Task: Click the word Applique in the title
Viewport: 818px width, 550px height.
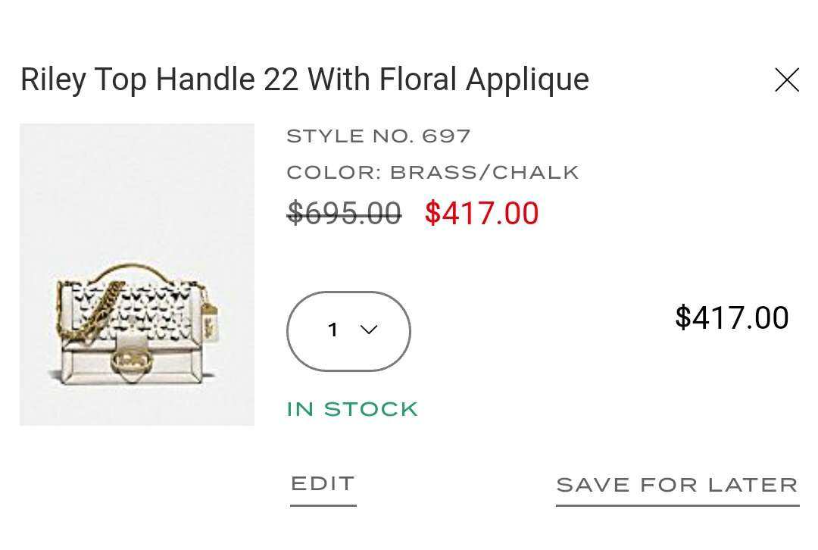Action: point(527,81)
